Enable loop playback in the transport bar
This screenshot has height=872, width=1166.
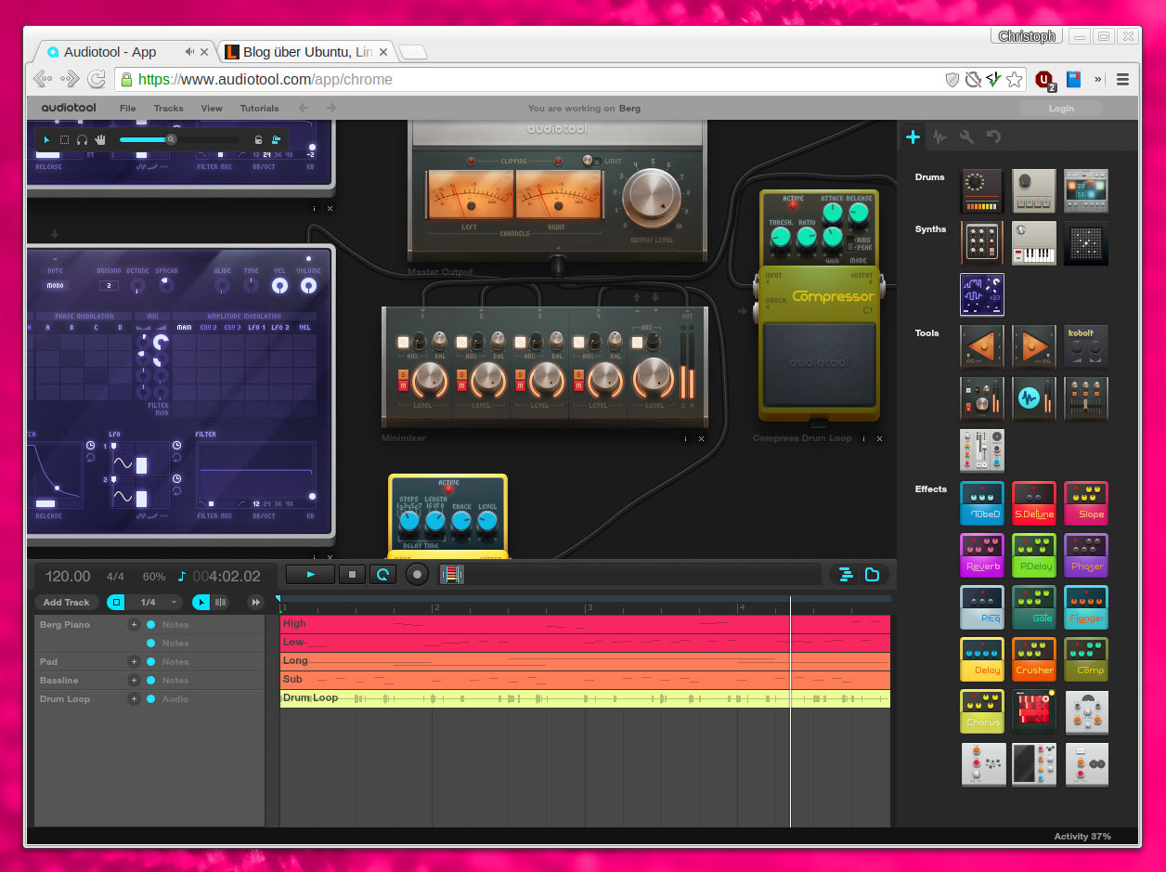coord(382,574)
